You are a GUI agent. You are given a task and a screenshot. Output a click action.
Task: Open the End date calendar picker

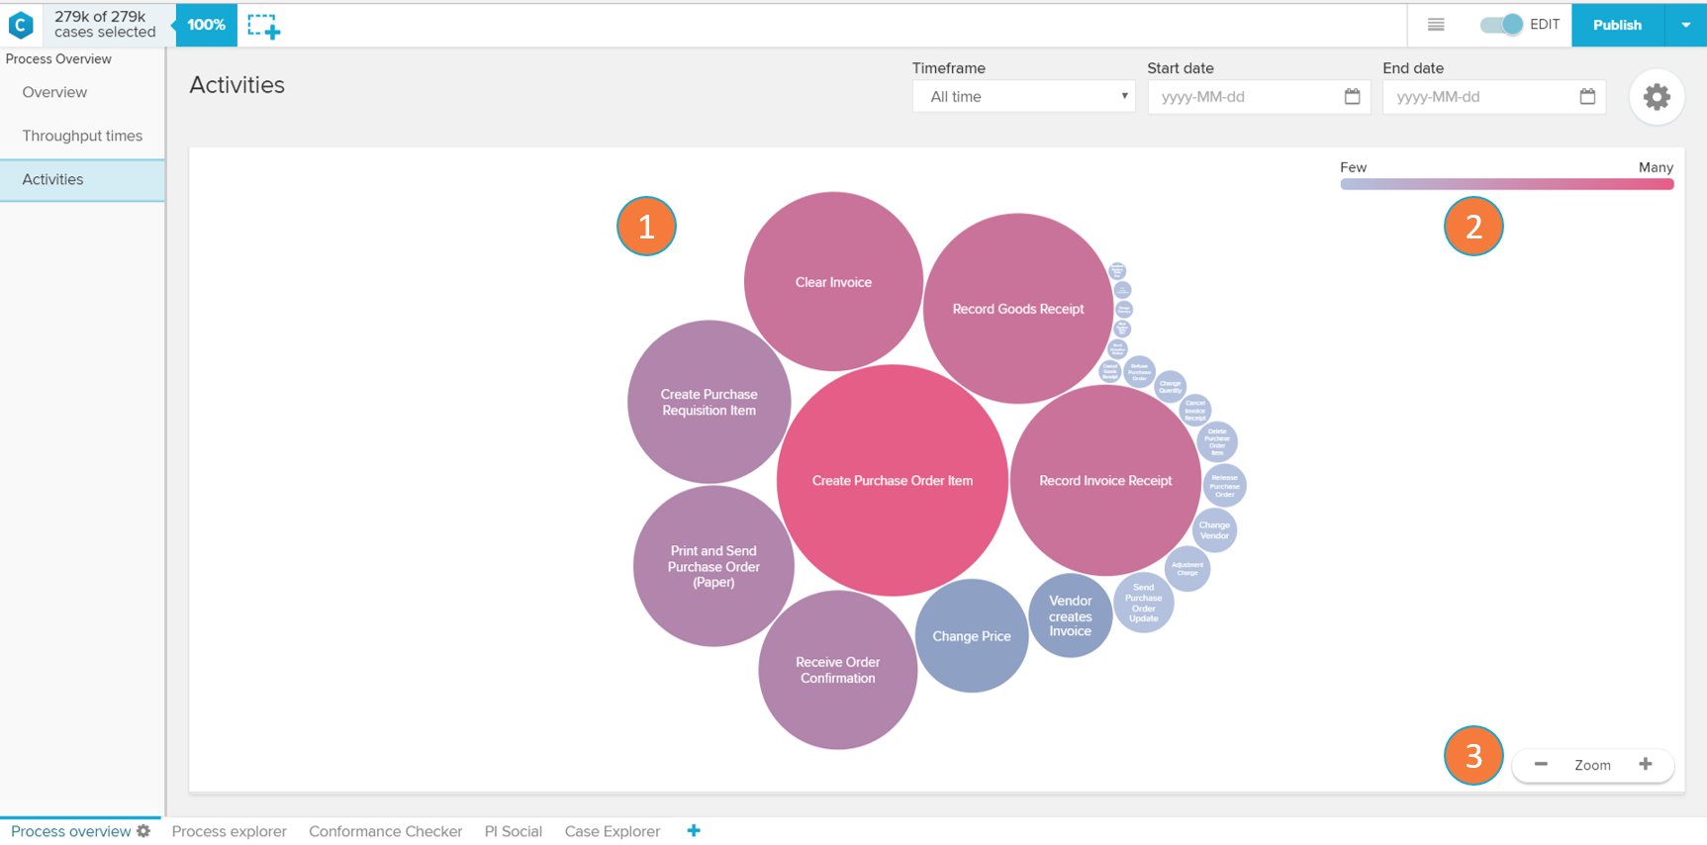(x=1587, y=97)
